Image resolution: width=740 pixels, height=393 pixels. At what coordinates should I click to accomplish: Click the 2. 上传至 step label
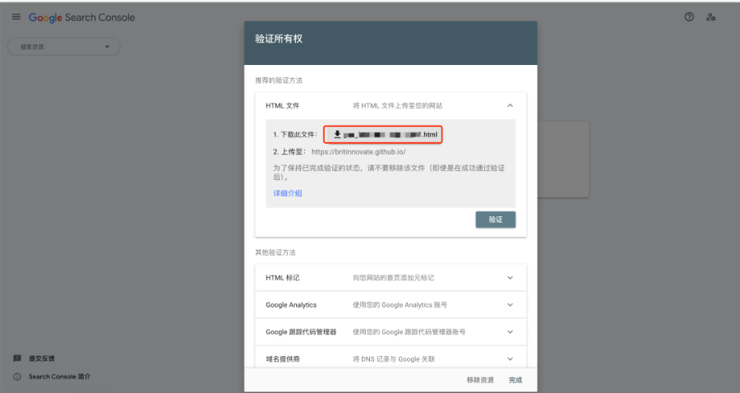coord(289,152)
